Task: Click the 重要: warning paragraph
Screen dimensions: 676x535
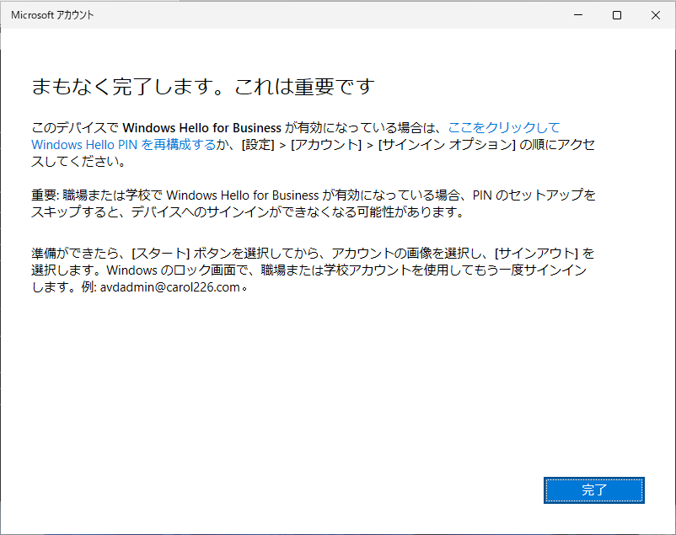Action: tap(314, 204)
